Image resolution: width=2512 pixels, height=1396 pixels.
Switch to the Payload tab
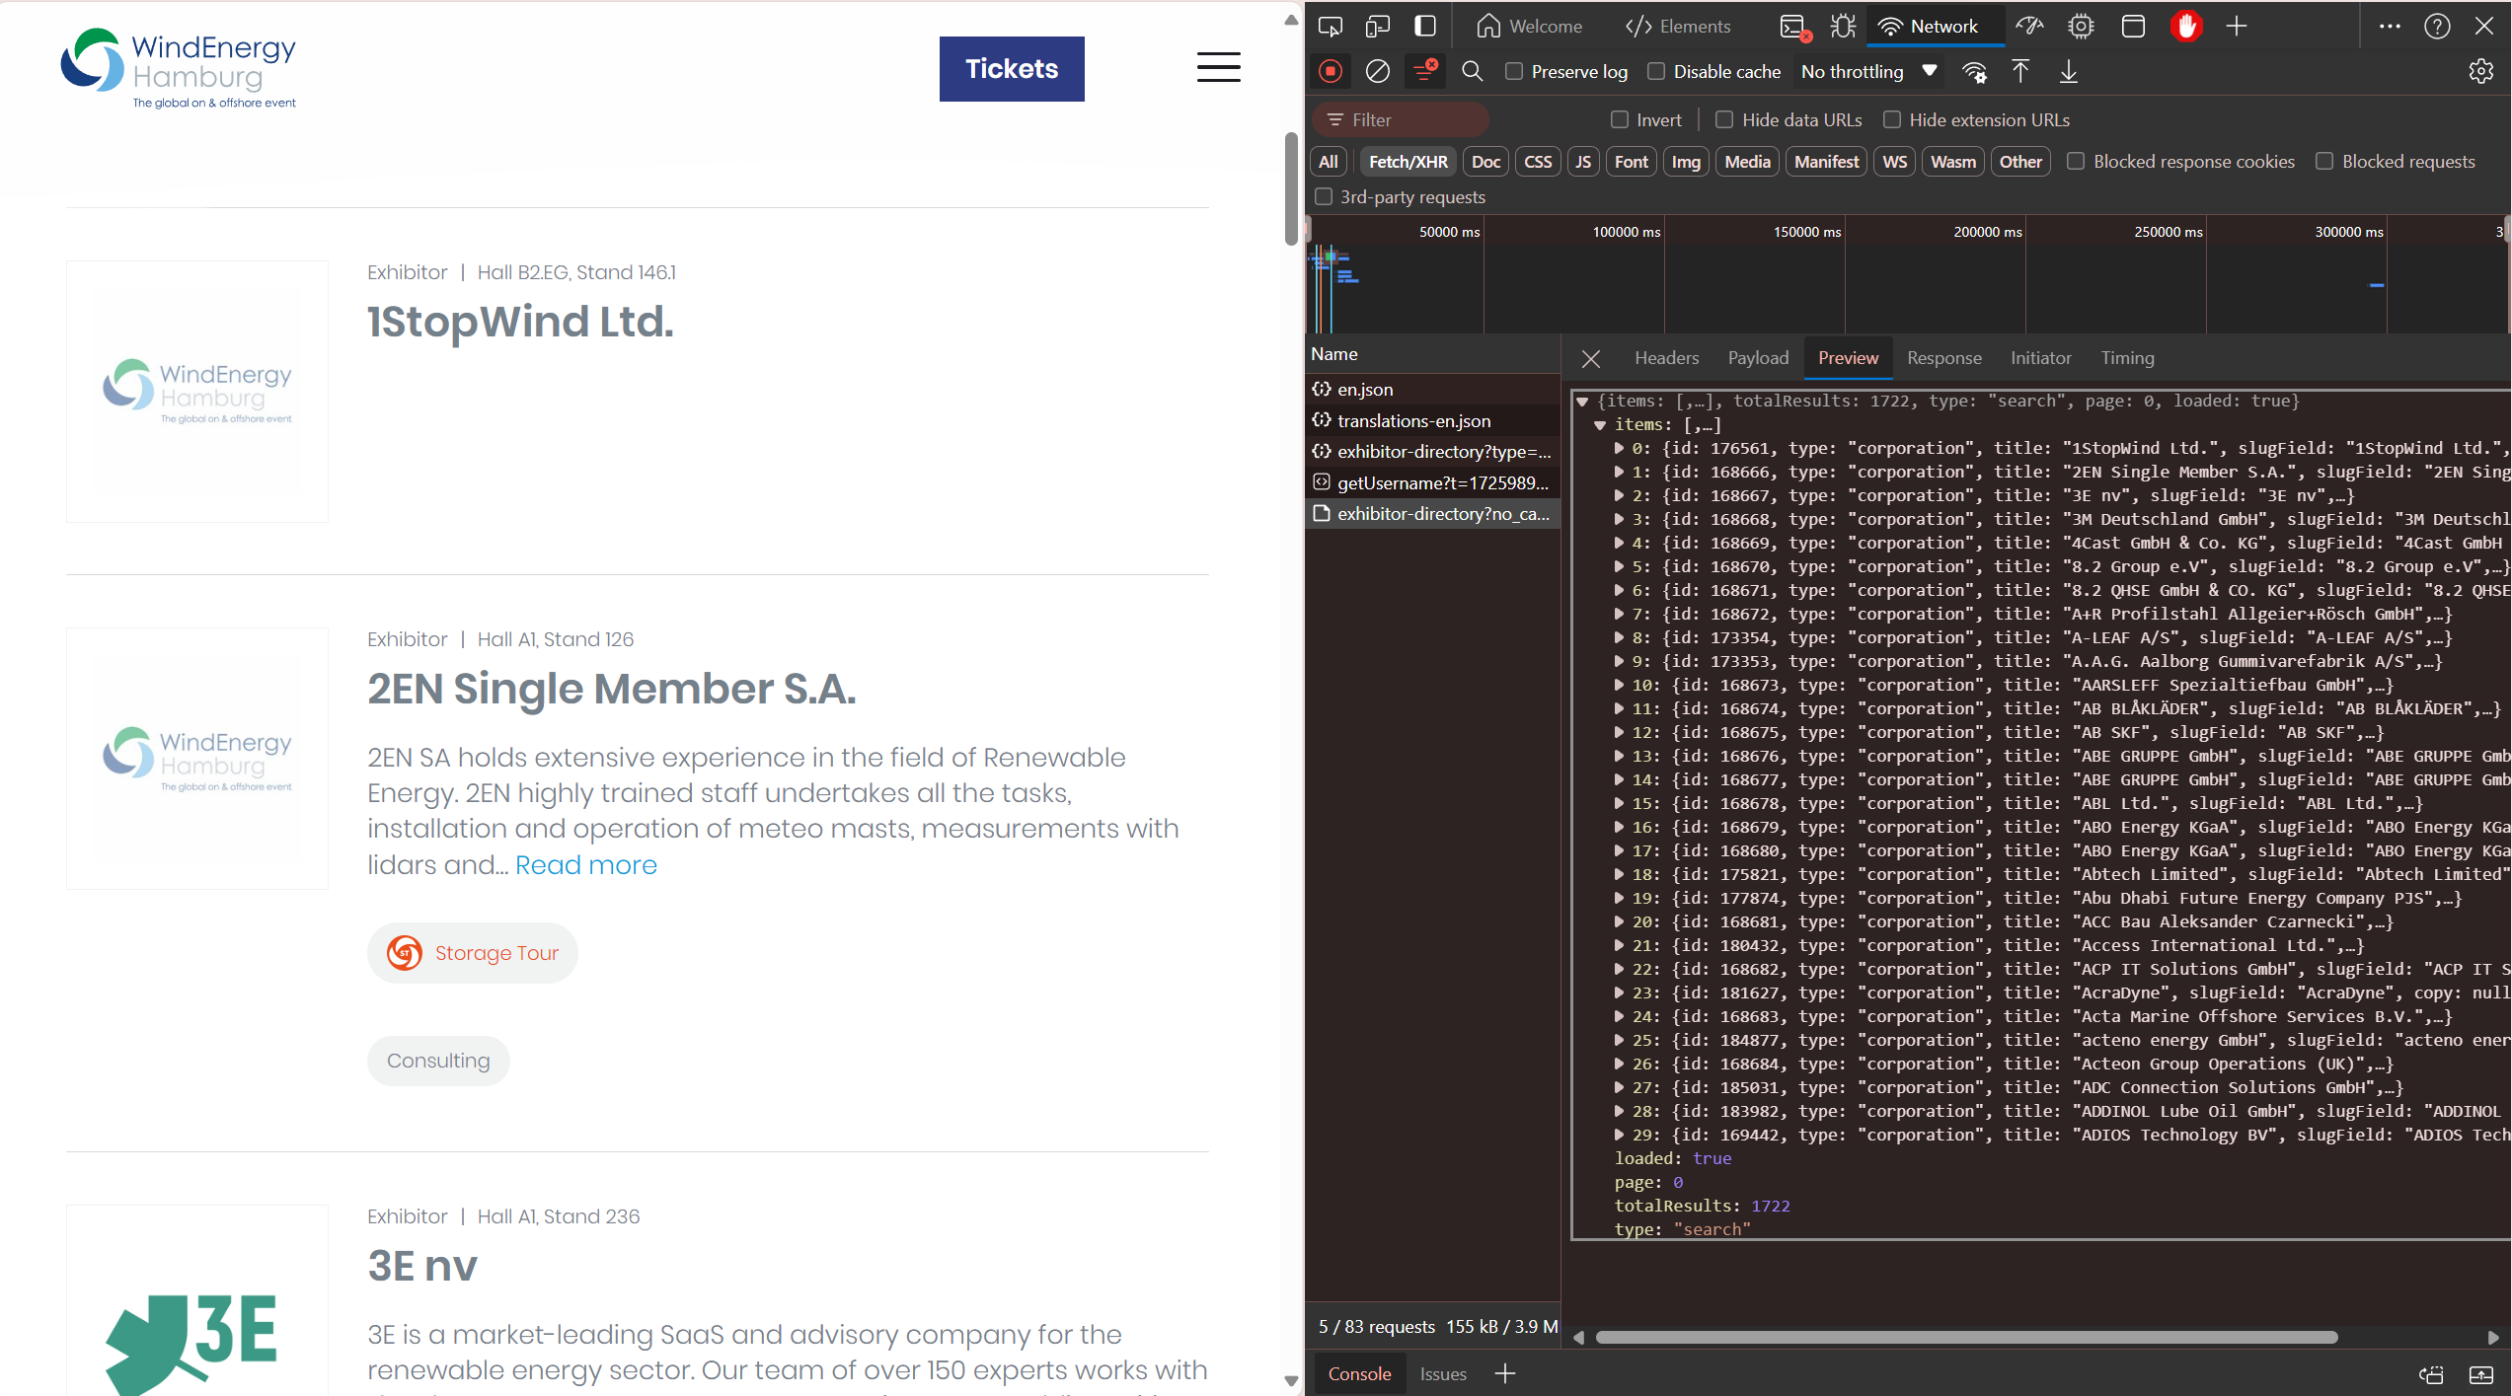(1758, 358)
